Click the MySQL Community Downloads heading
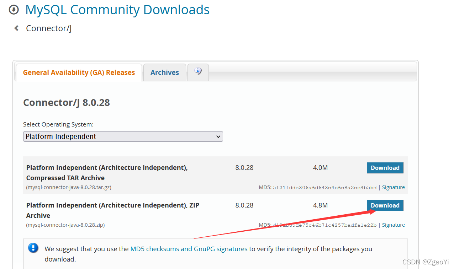 (117, 10)
